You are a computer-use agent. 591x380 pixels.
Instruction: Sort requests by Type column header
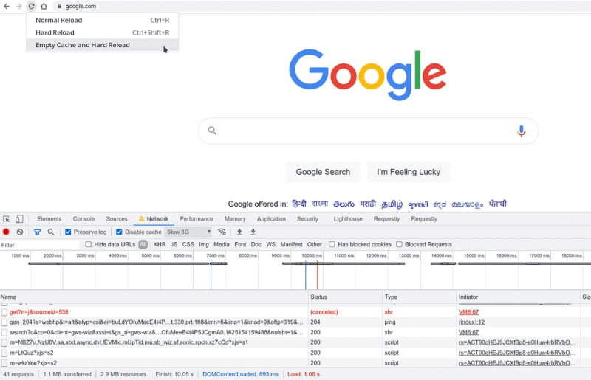pos(419,297)
